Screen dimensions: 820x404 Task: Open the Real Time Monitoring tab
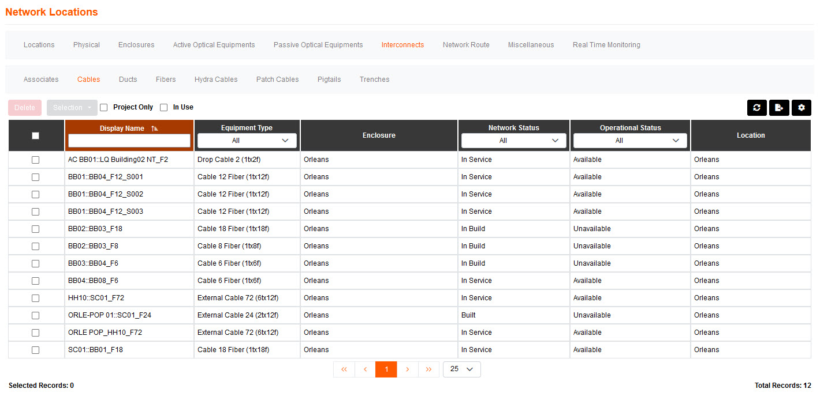(606, 45)
